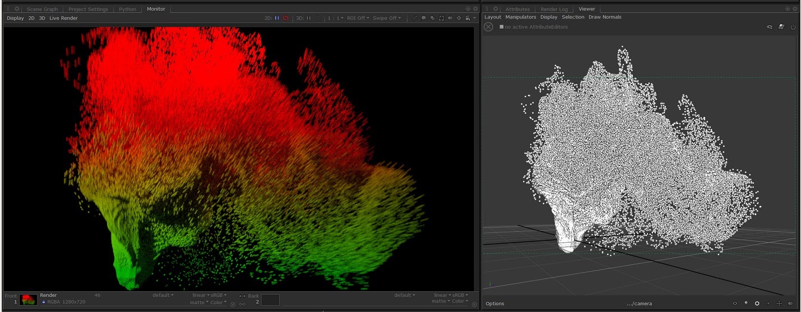Click the pencil annotation icon in Monitor toolbar

(x=415, y=18)
